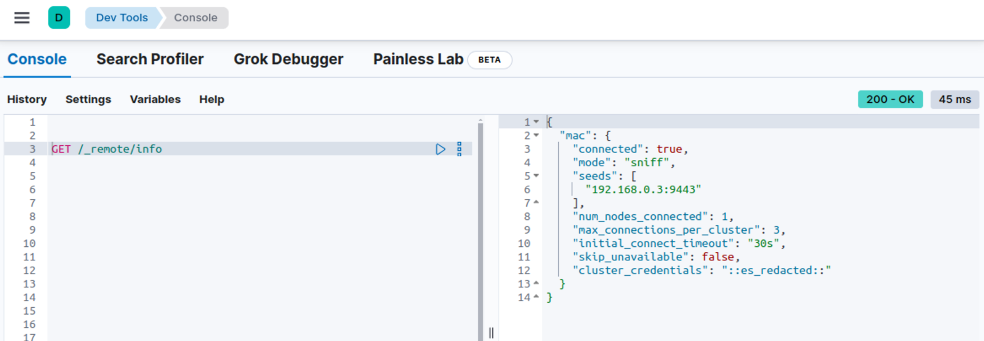Click the 200 - OK status badge

(890, 99)
